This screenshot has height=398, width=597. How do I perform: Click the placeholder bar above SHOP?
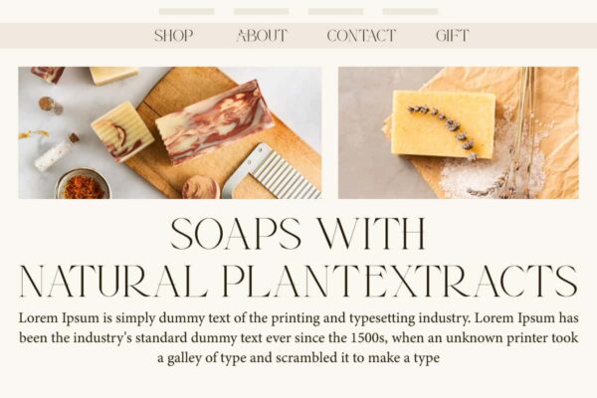187,12
